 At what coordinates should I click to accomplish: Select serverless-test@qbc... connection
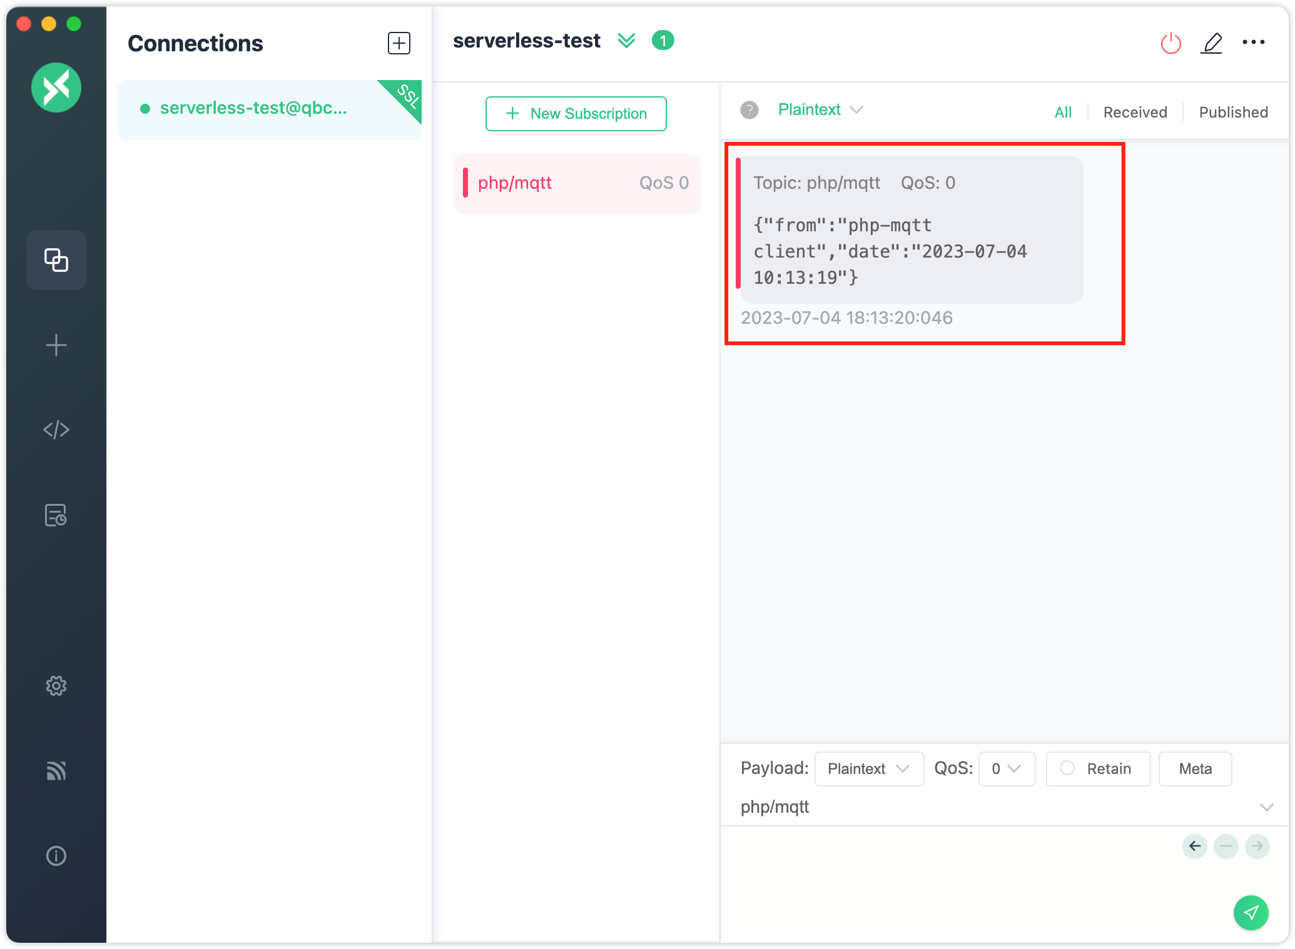click(270, 109)
